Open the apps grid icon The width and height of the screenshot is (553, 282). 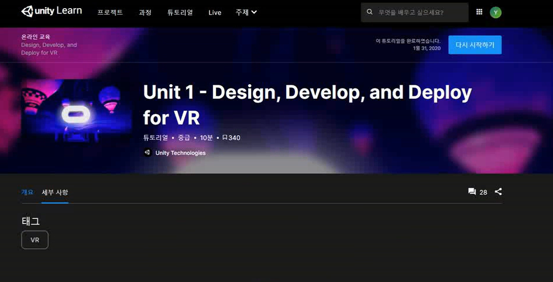pyautogui.click(x=479, y=12)
